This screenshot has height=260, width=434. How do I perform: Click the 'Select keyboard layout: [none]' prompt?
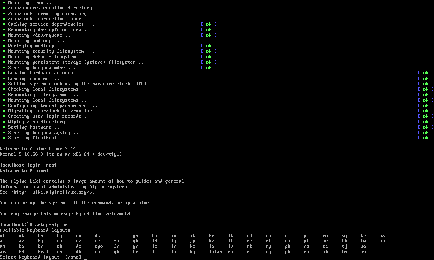[x=41, y=257]
